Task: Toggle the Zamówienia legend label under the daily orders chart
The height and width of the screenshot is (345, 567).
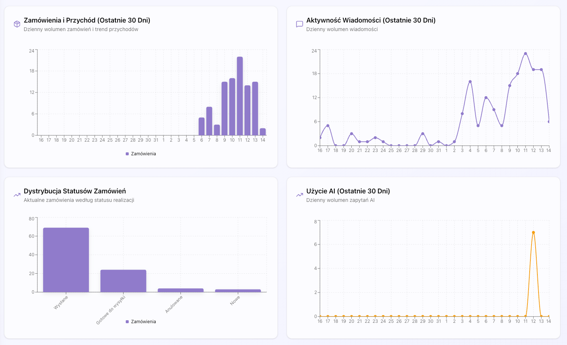Action: 144,154
